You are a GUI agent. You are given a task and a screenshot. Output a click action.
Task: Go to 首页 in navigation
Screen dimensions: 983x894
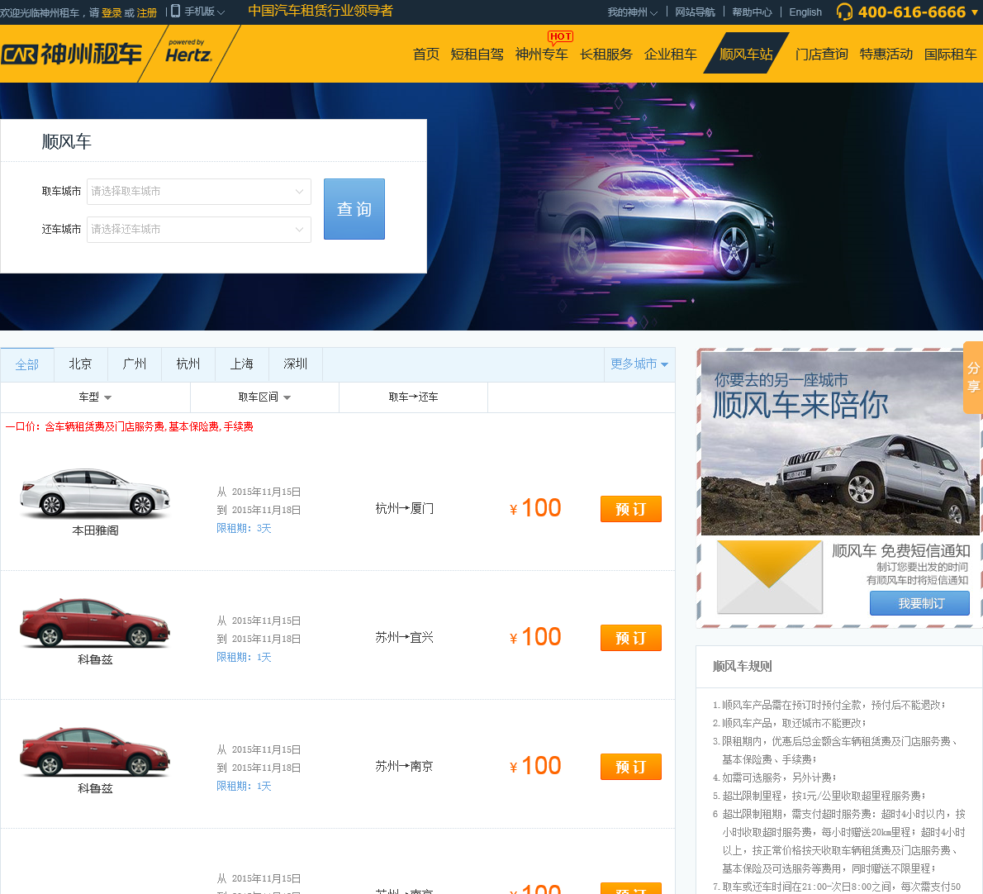pyautogui.click(x=426, y=55)
